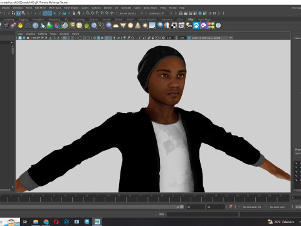
Task: Open the No Anim Layer dropdown
Action: pos(278,207)
